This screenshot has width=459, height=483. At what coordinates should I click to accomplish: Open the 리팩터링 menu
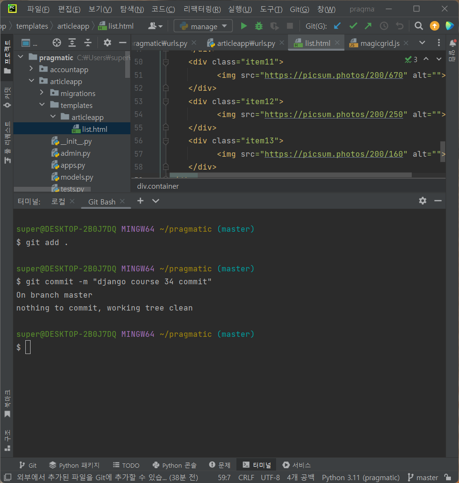(x=202, y=9)
